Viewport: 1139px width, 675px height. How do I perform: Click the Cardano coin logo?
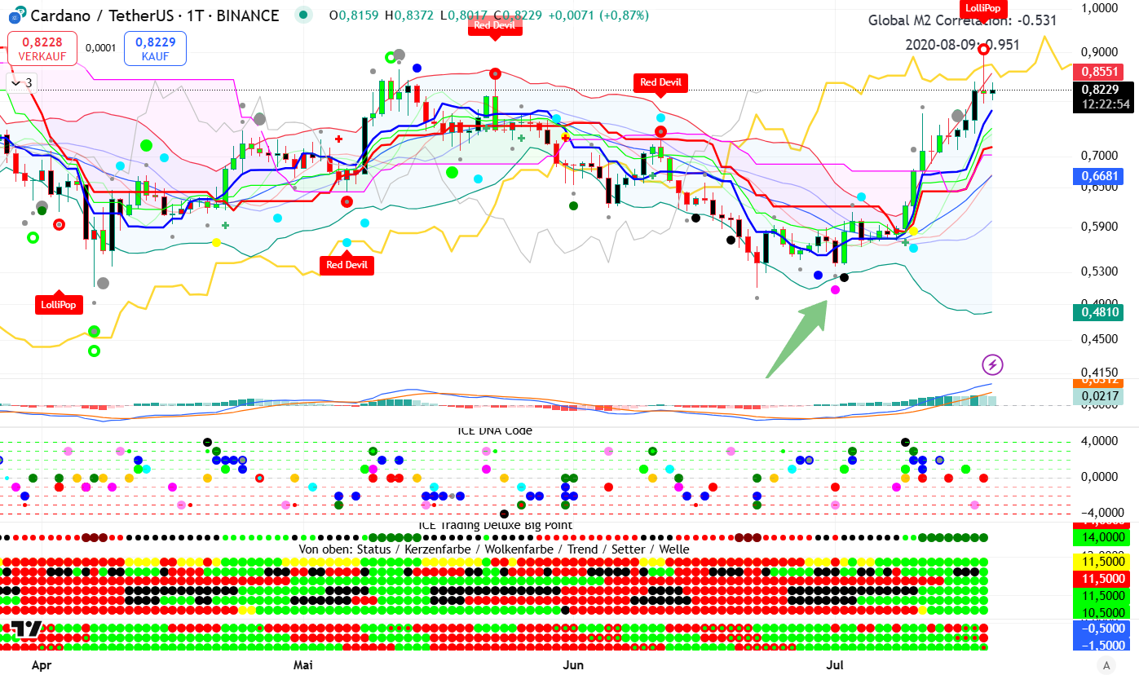[x=14, y=15]
